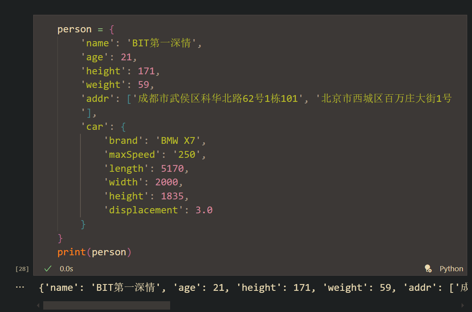
Task: Click the 0.0s execution time indicator
Action: tap(66, 268)
